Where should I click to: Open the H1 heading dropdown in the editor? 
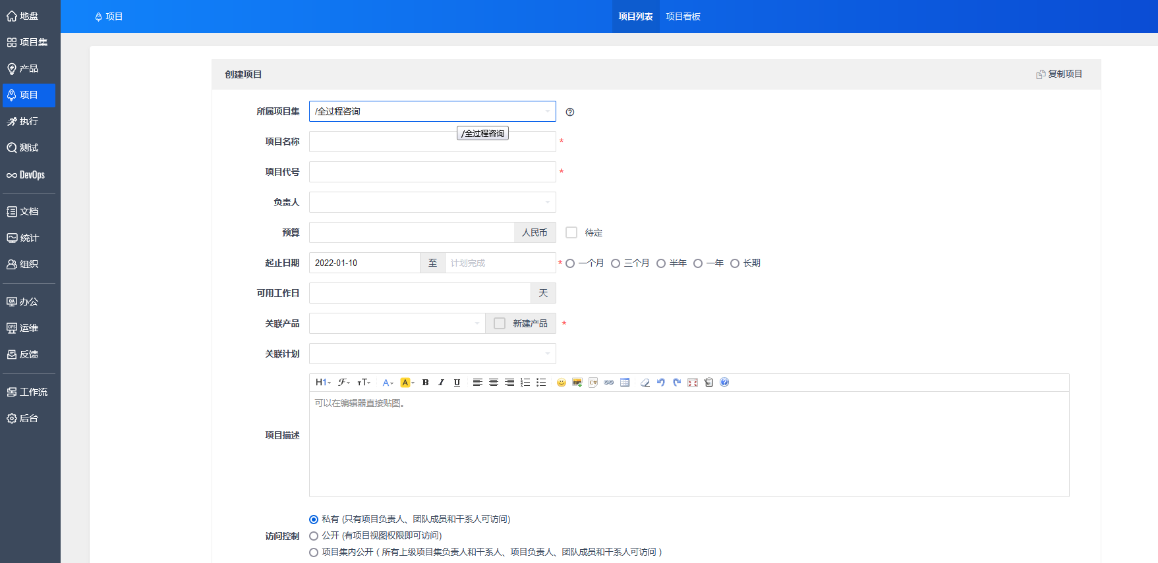pyautogui.click(x=323, y=383)
